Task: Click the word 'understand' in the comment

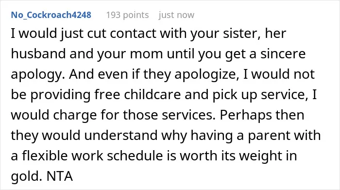Action: tap(121, 136)
